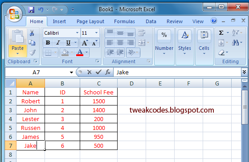
Task: Toggle Italic formatting
Action: pyautogui.click(x=58, y=43)
